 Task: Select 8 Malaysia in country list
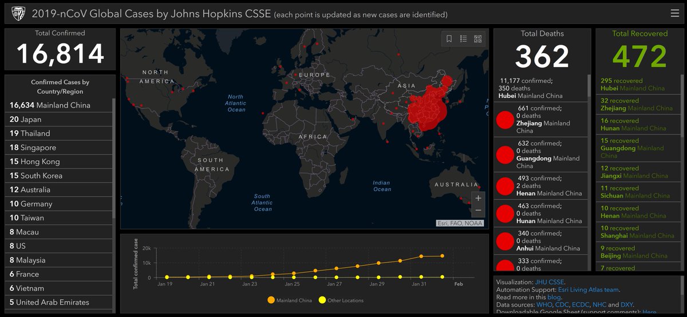click(58, 260)
